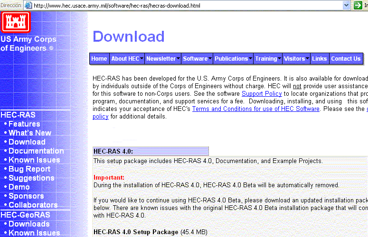Select Download in the HEC-RAS sidebar
The width and height of the screenshot is (368, 237).
27,142
